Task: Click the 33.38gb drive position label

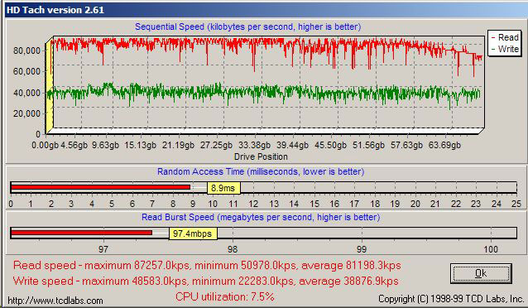Action: coord(254,145)
